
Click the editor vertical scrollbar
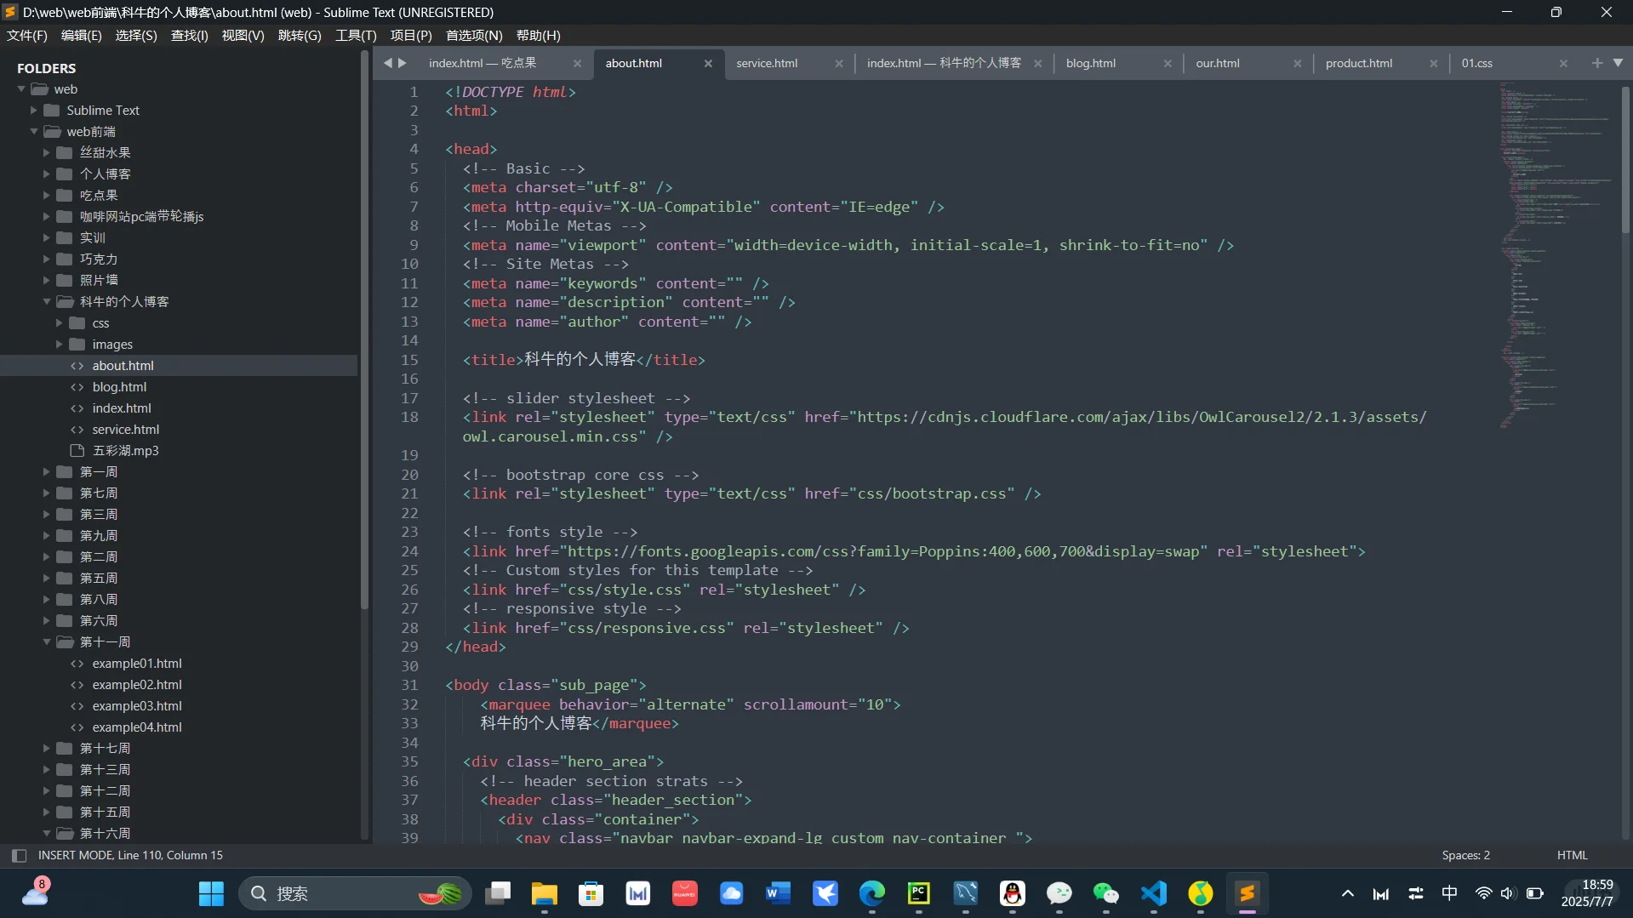(1625, 158)
